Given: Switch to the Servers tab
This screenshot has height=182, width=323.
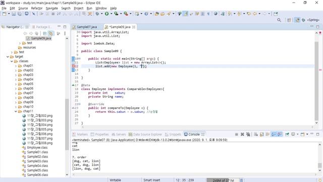Looking at the screenshot, I should click(119, 134).
